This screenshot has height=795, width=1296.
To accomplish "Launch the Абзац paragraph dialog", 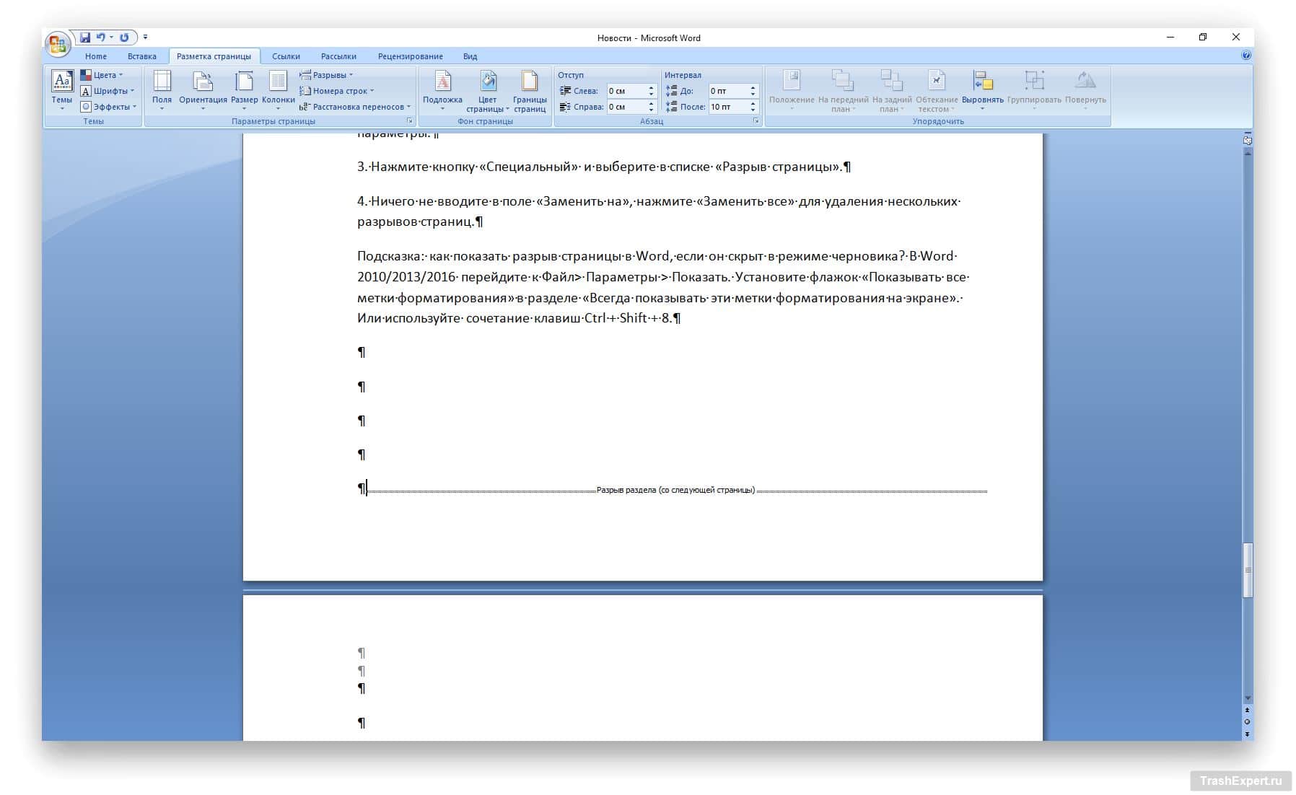I will coord(756,121).
